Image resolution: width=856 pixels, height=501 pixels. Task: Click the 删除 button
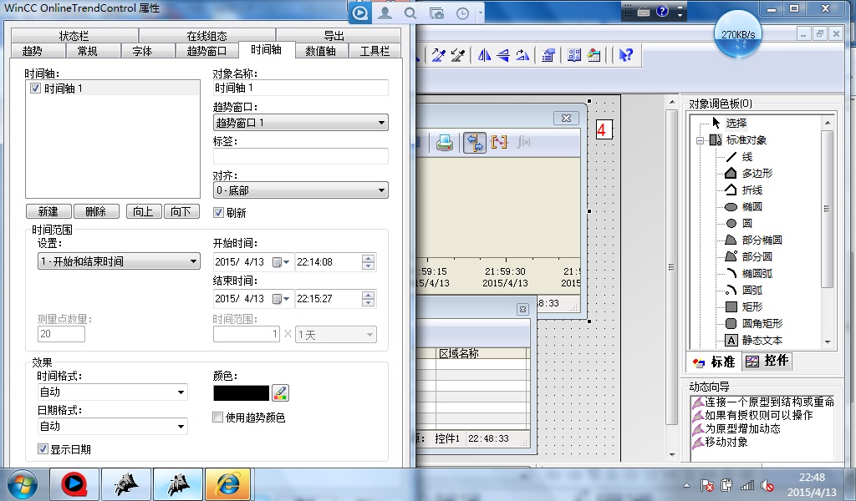[x=96, y=211]
